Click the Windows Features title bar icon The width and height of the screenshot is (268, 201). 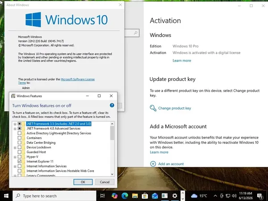[x=13, y=96]
